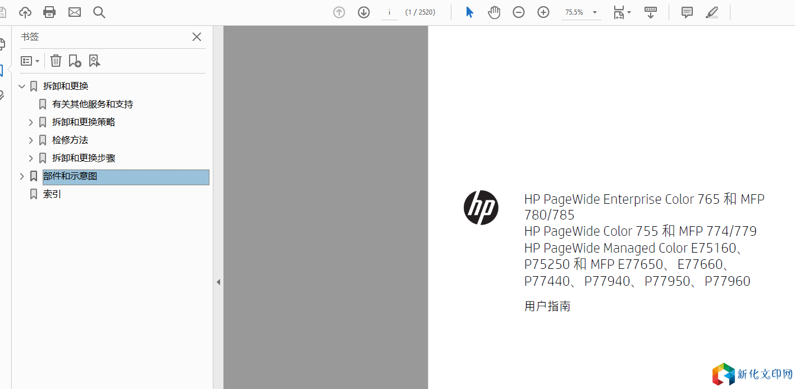Select the highlighter pen tool
Viewport: 795px width, 389px height.
tap(712, 12)
